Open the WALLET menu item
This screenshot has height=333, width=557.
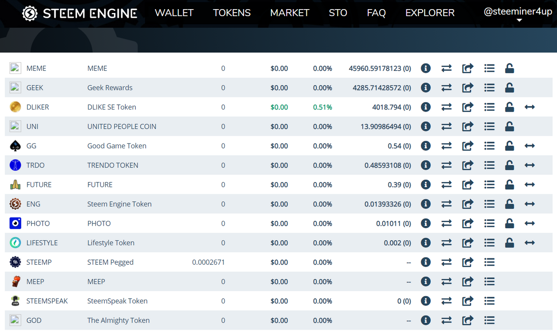pos(174,13)
